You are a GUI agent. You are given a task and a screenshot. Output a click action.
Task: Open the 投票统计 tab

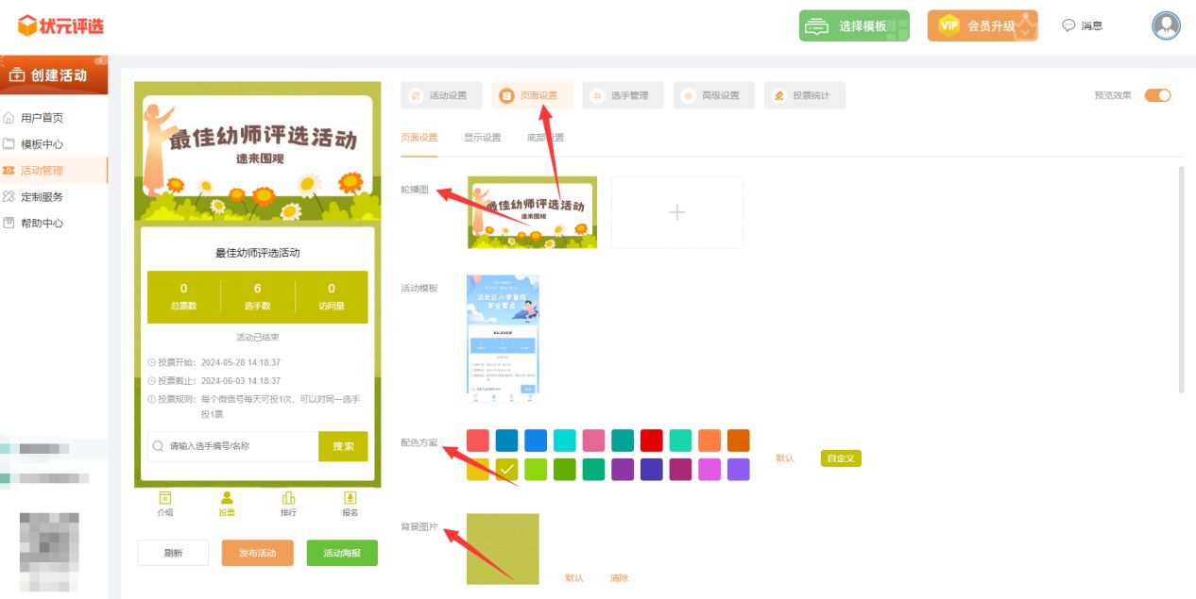(x=804, y=95)
